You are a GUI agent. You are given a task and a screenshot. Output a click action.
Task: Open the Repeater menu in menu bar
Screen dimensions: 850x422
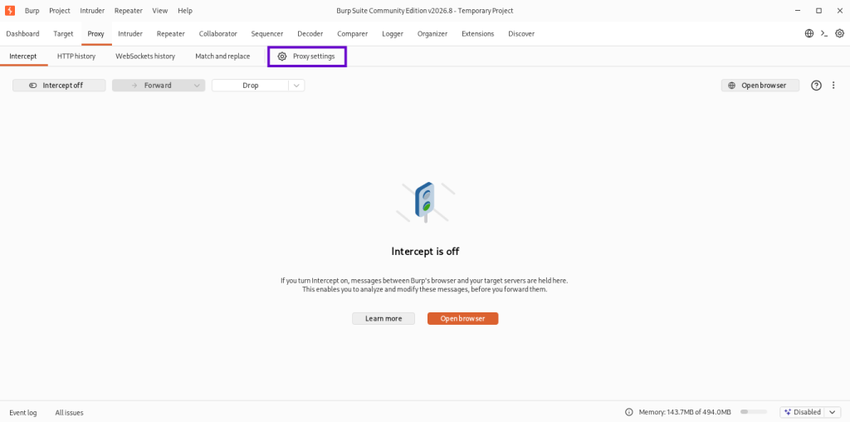coord(128,11)
